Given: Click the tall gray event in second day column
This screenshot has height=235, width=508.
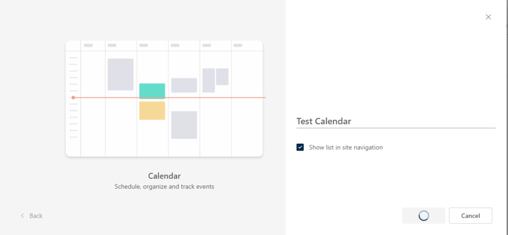Looking at the screenshot, I should (x=121, y=75).
